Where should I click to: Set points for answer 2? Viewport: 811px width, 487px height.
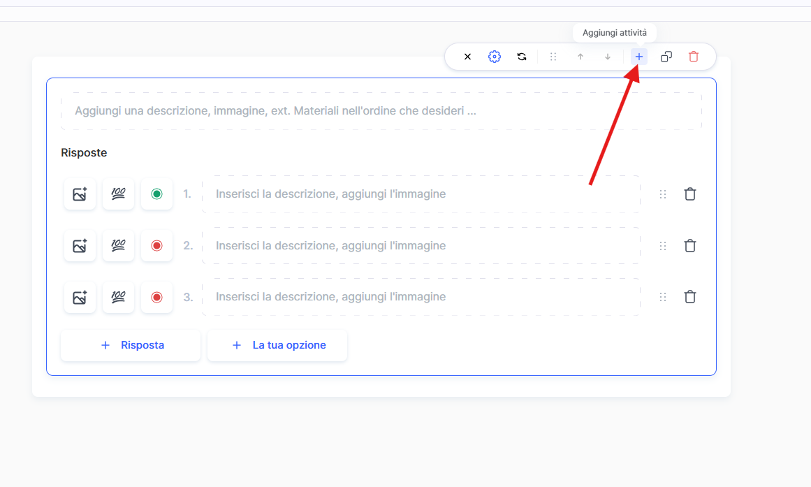[x=118, y=246]
